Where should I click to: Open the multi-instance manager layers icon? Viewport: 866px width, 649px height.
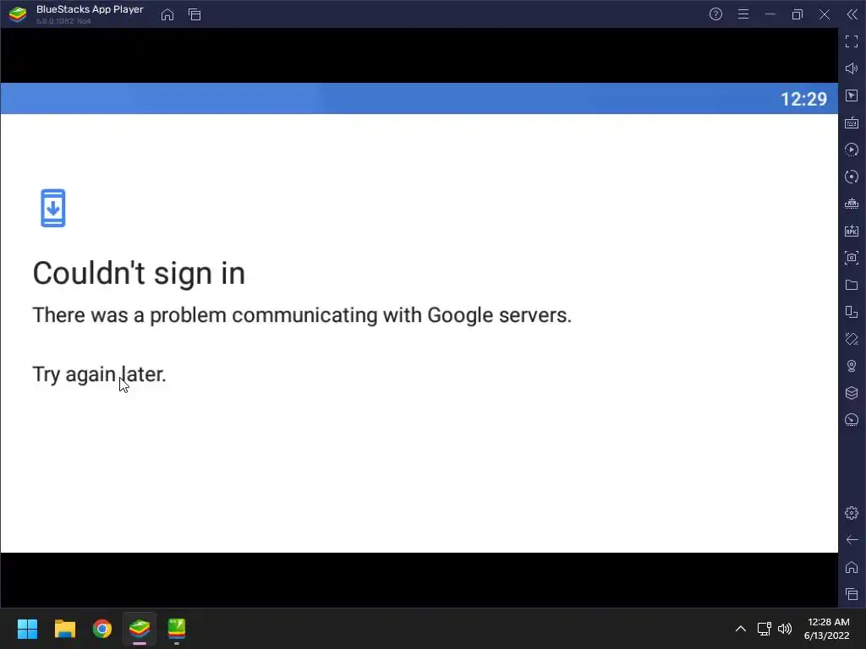pos(852,393)
